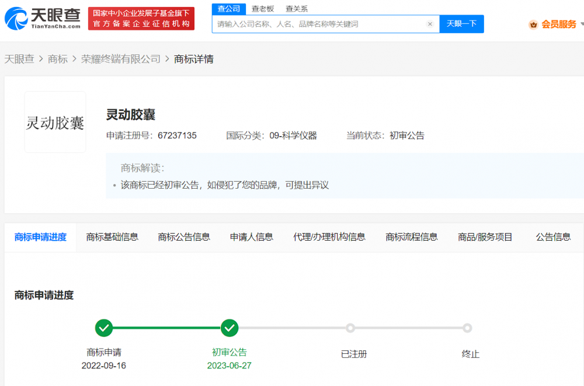The height and width of the screenshot is (386, 584).
Task: Switch to 公告信息 tab
Action: pos(553,237)
